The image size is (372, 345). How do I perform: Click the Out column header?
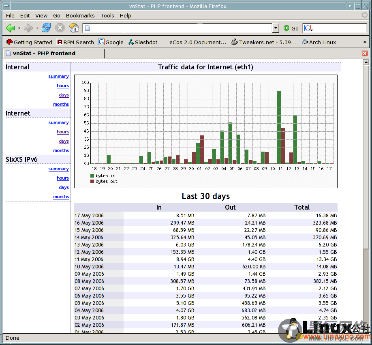(230, 208)
